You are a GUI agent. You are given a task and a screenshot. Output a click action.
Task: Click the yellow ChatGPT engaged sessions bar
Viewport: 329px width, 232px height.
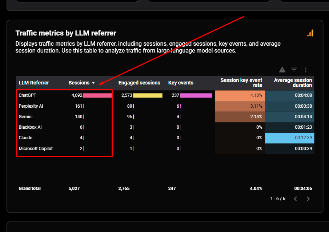click(x=148, y=95)
